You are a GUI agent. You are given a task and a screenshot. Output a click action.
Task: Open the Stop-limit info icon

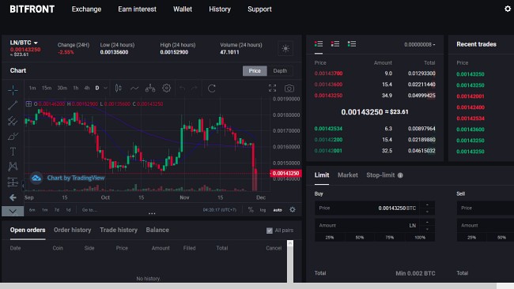[x=400, y=175]
